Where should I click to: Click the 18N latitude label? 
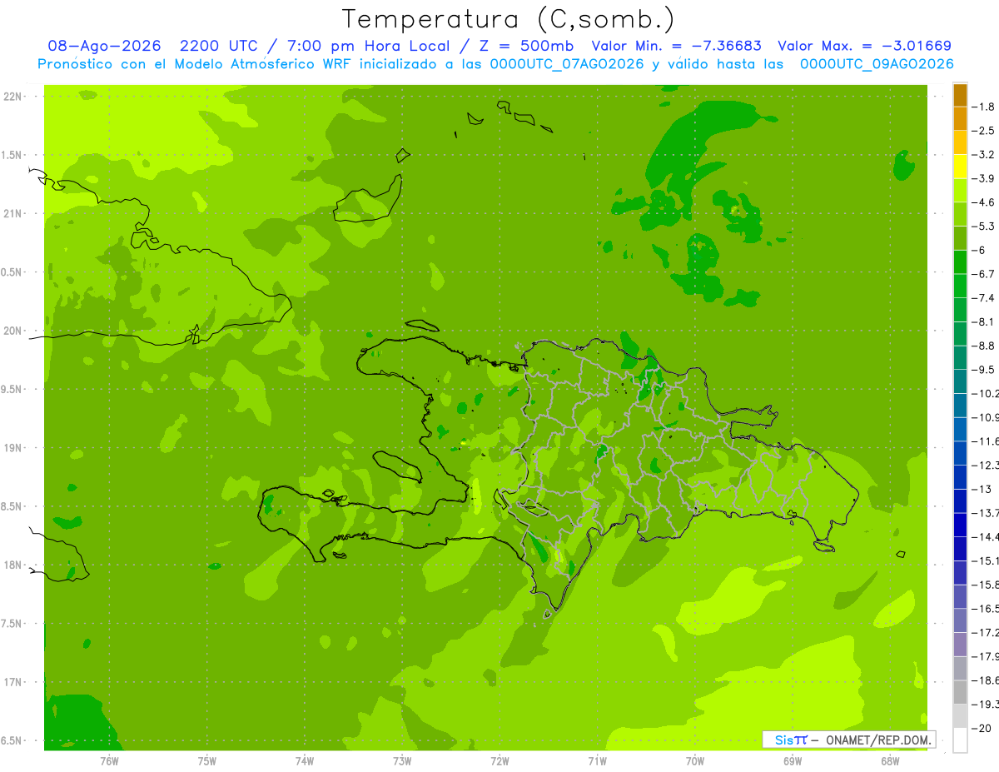pyautogui.click(x=12, y=565)
